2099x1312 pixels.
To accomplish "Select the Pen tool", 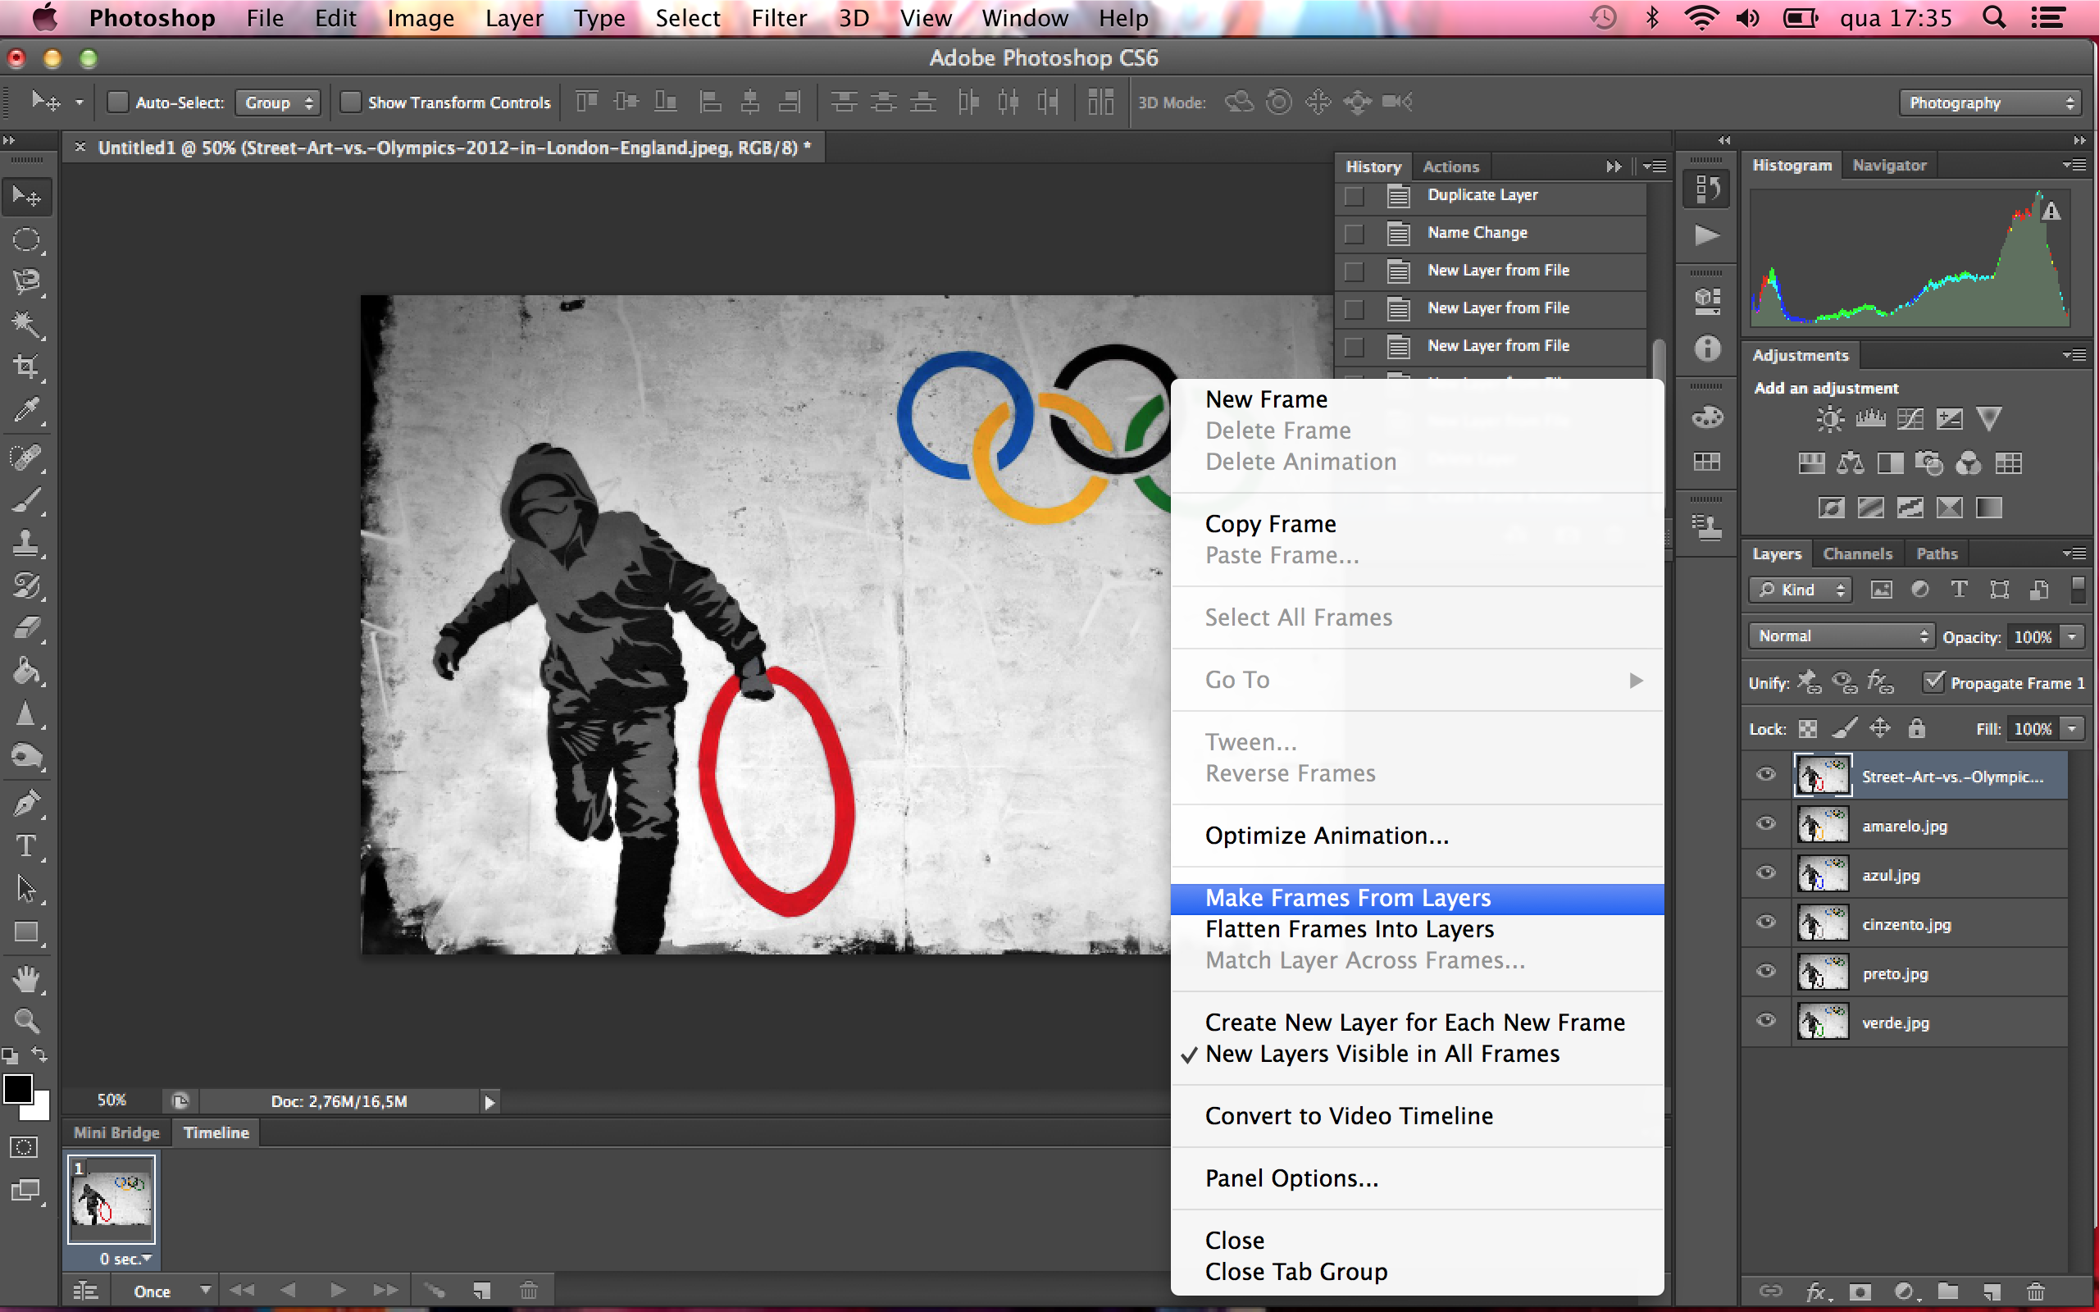I will [26, 803].
